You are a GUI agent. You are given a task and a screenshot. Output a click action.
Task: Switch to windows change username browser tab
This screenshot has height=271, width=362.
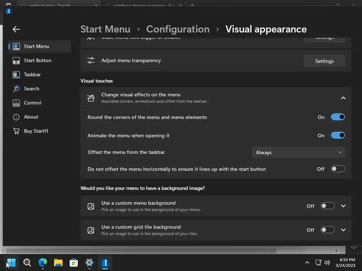tap(144, 4)
